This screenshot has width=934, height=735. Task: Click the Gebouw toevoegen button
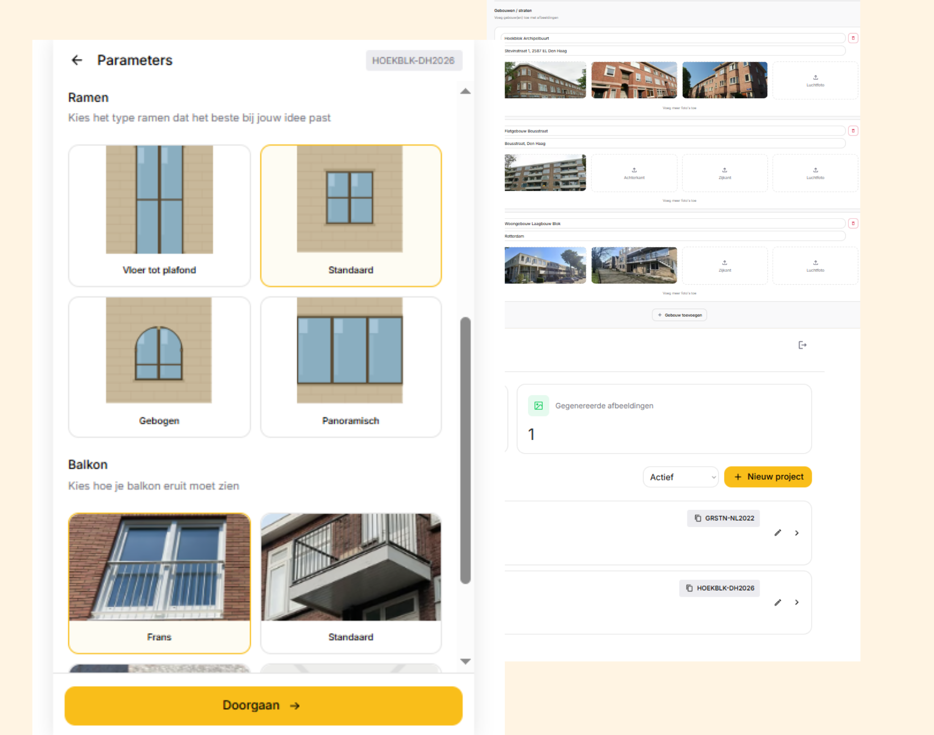pyautogui.click(x=679, y=315)
